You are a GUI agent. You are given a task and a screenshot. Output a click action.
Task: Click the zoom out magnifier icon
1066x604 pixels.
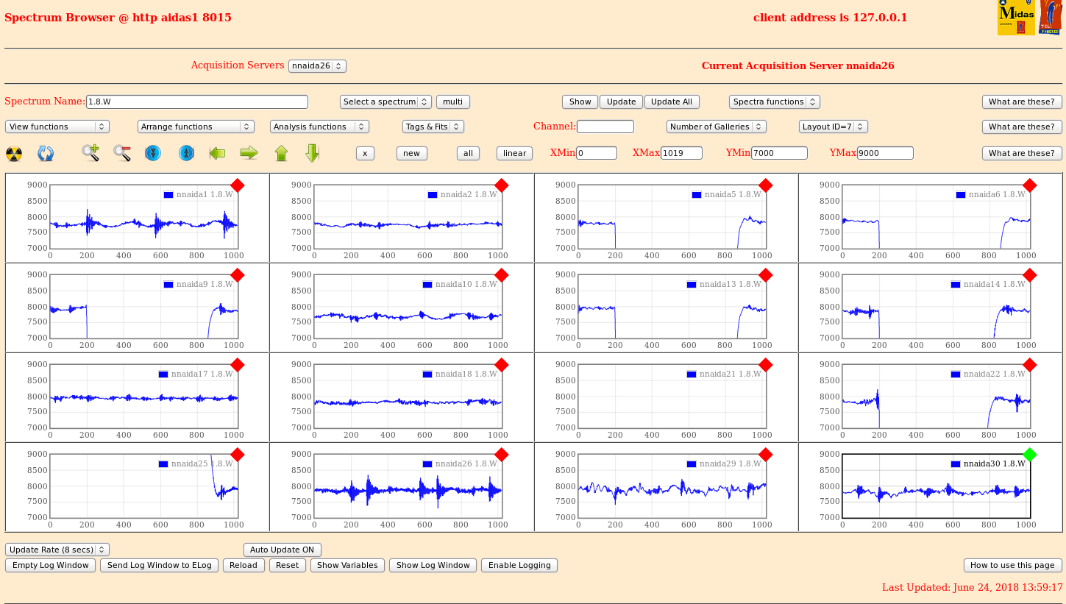pos(122,153)
